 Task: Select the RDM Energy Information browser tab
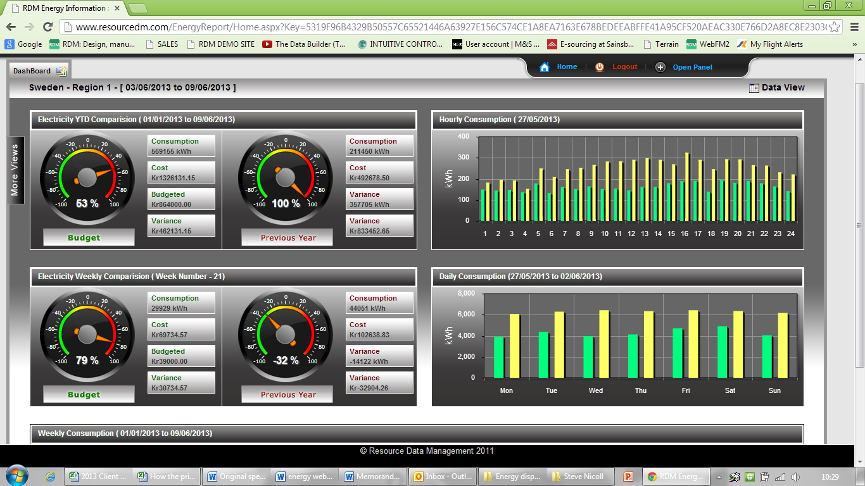(x=57, y=8)
